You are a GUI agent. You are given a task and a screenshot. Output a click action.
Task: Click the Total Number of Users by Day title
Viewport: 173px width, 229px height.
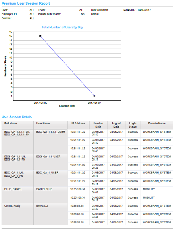click(x=63, y=27)
